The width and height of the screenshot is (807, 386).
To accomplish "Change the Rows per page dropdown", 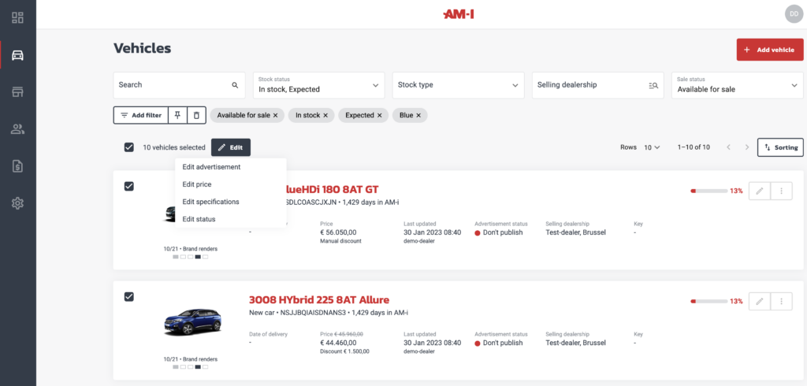I will [x=651, y=147].
